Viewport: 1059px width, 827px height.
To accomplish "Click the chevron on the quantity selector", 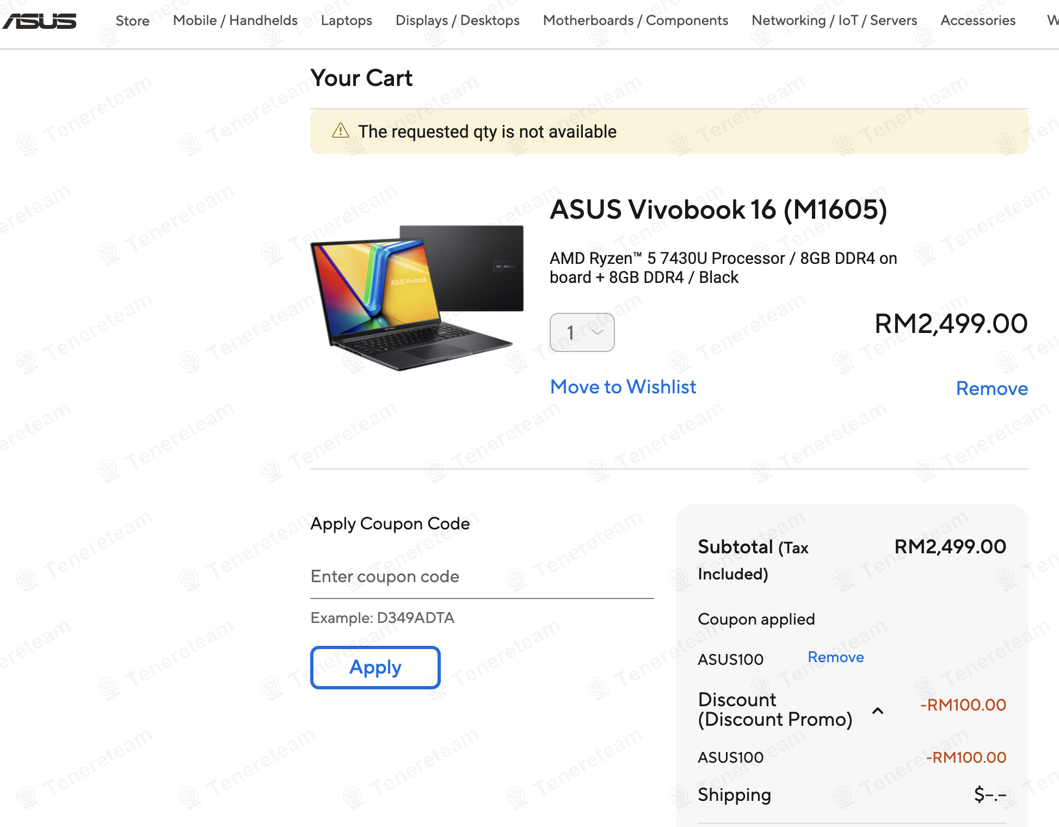I will coord(598,332).
